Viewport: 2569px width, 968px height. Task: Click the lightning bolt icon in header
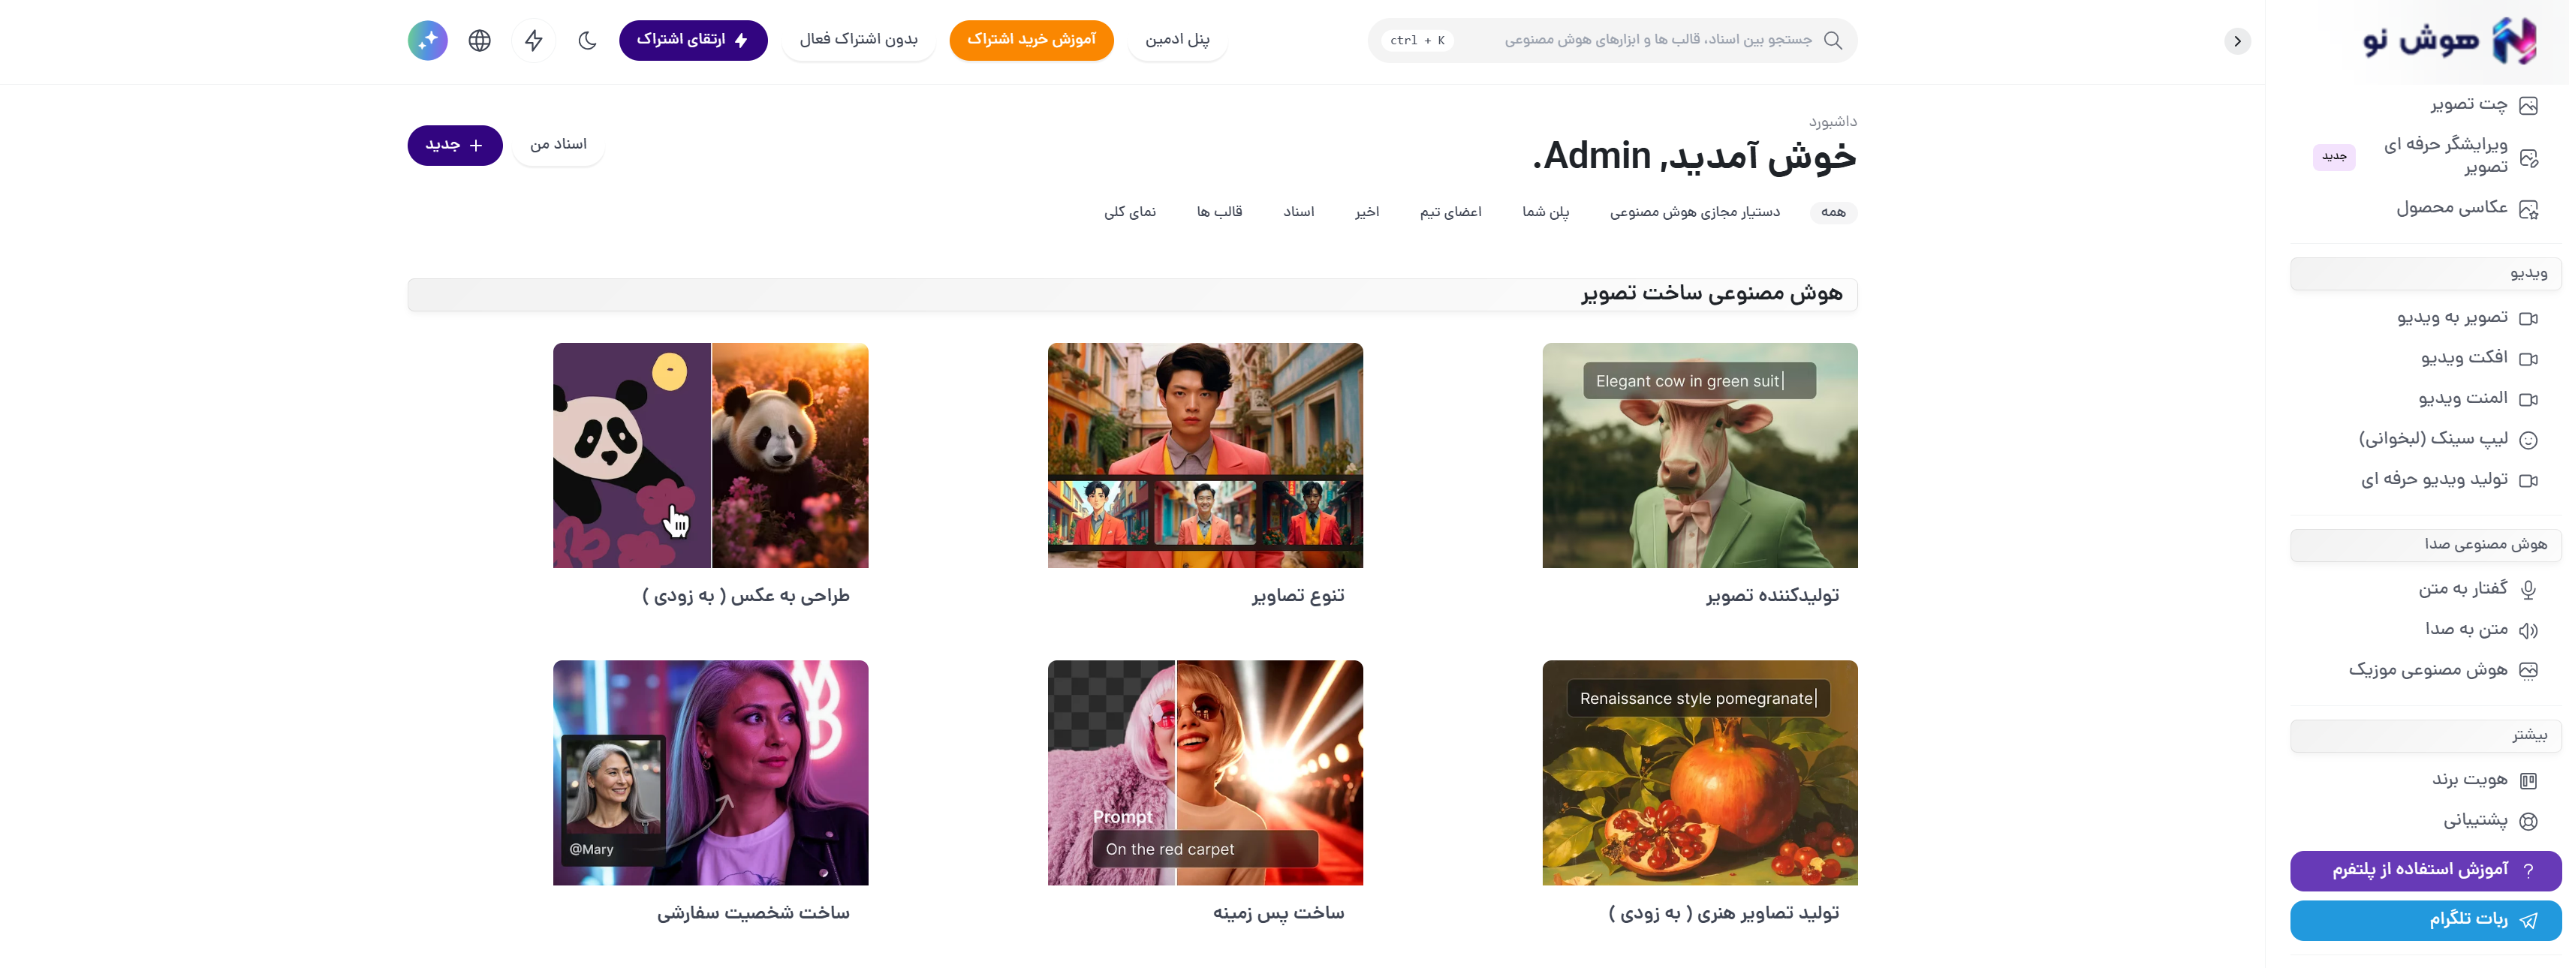click(x=534, y=40)
